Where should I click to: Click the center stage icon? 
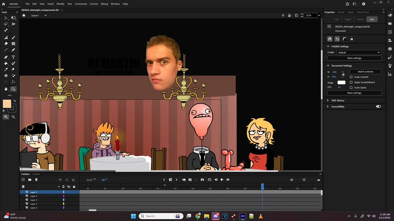283,15
